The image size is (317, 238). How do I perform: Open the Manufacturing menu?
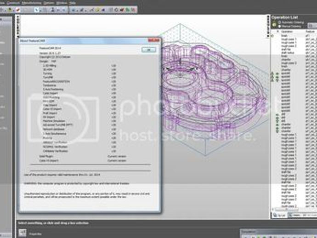point(31,3)
